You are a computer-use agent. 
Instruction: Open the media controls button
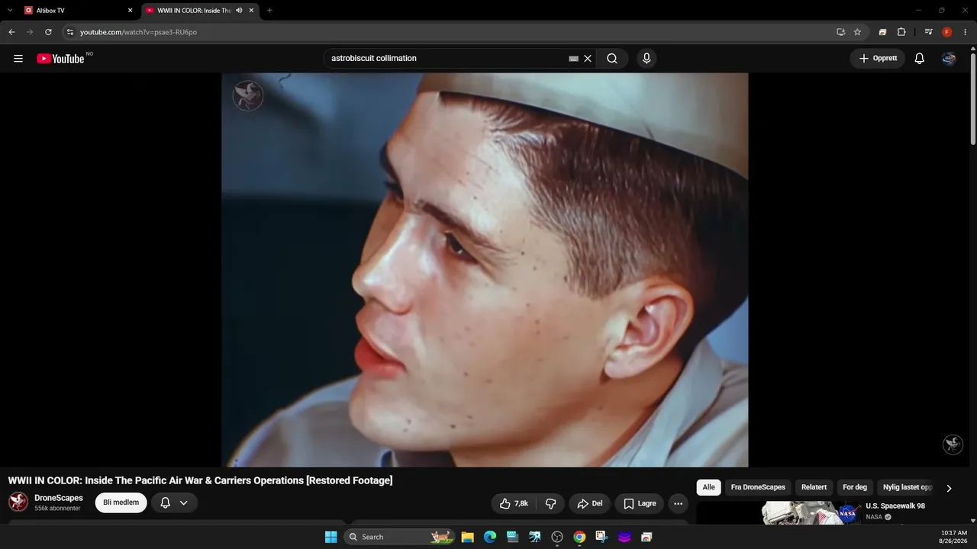tap(928, 32)
